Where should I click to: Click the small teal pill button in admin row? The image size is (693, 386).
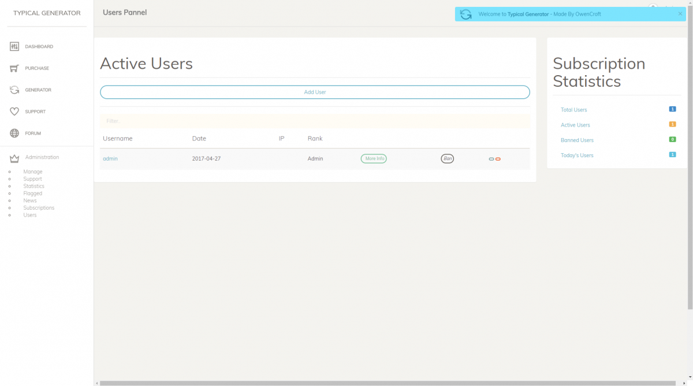[491, 159]
